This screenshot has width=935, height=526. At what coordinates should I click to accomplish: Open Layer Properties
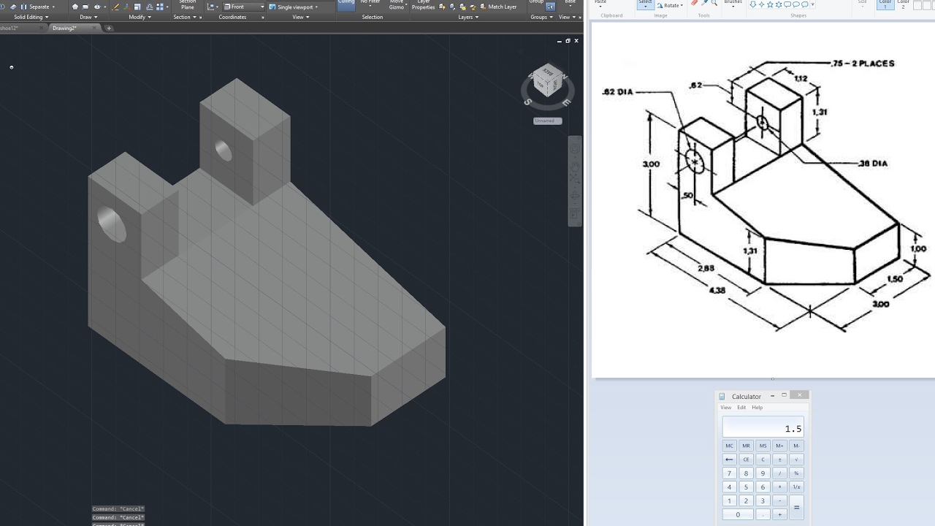point(423,4)
